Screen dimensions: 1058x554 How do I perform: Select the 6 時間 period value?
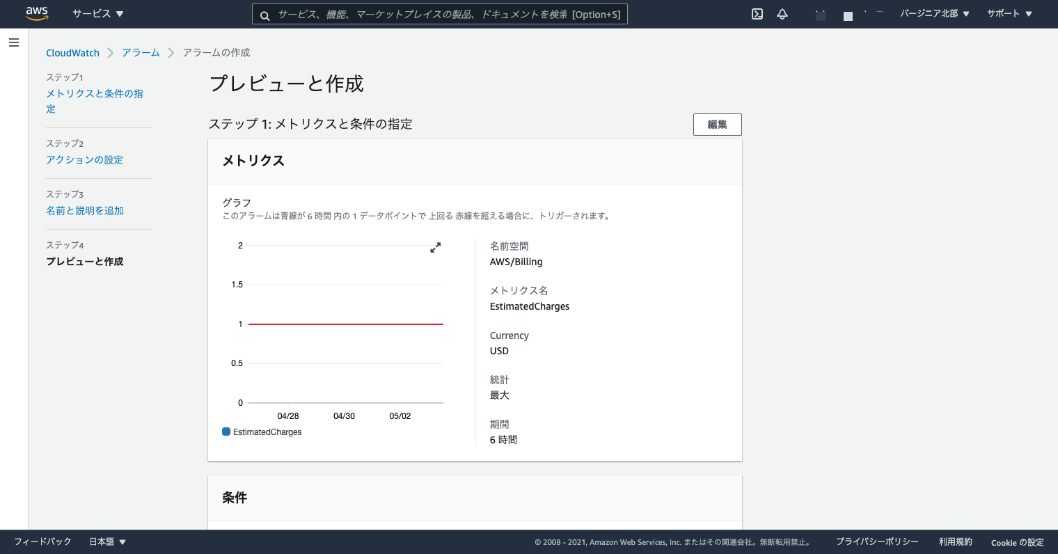coord(503,440)
